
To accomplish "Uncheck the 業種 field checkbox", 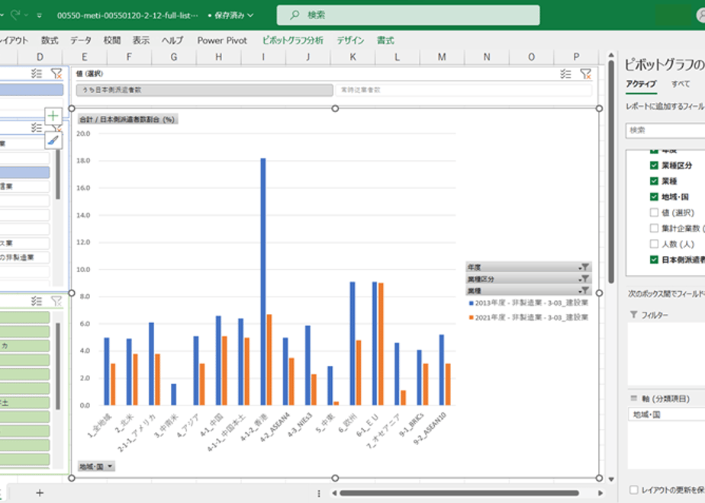I will tap(654, 181).
